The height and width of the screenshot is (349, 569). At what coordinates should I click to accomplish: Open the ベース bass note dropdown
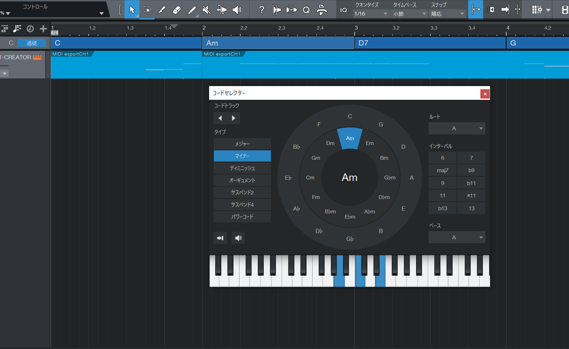click(x=456, y=237)
